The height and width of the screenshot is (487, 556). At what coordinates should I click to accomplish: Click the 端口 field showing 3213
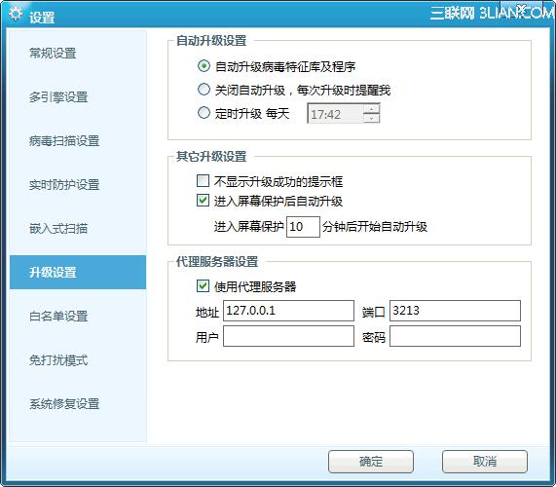pyautogui.click(x=455, y=311)
